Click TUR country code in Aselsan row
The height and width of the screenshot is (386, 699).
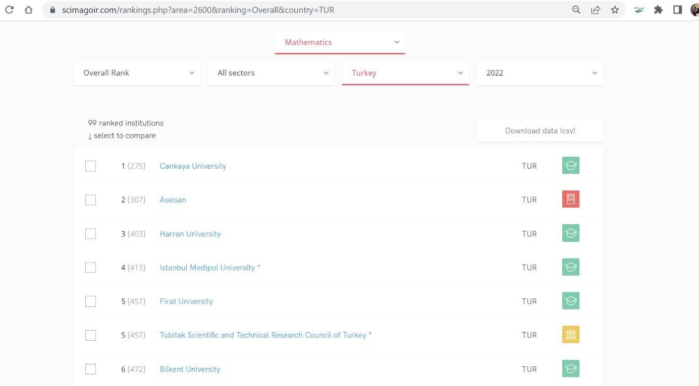coord(529,200)
